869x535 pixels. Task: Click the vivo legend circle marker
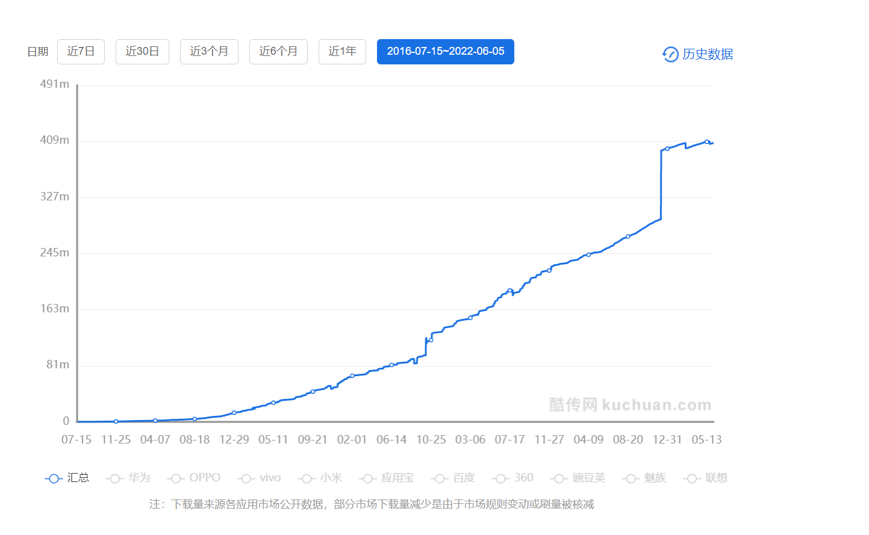tap(245, 478)
